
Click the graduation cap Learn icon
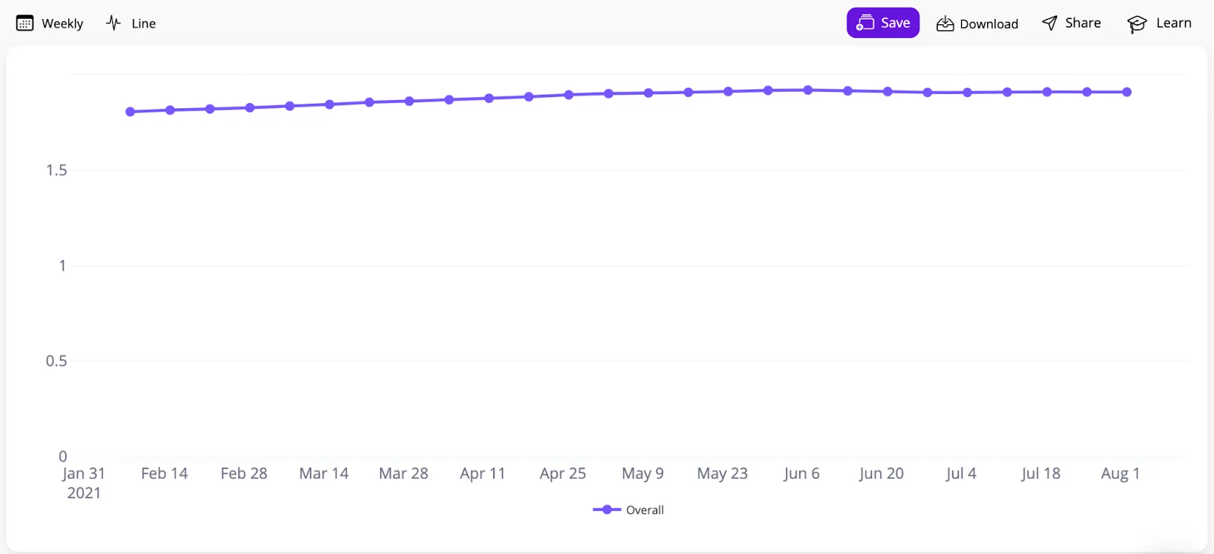click(1137, 24)
